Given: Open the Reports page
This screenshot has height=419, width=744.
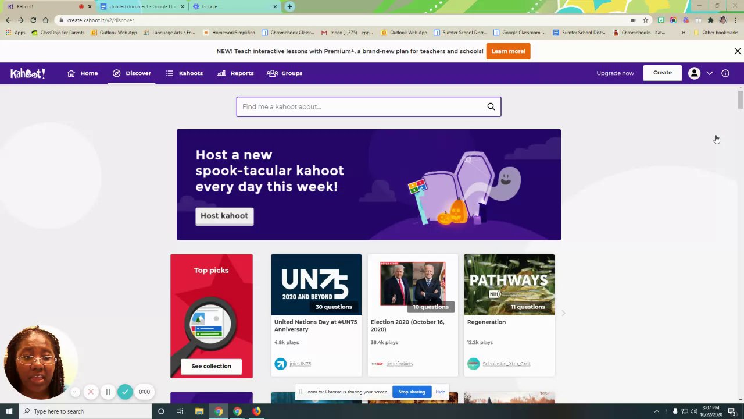Looking at the screenshot, I should pos(235,73).
